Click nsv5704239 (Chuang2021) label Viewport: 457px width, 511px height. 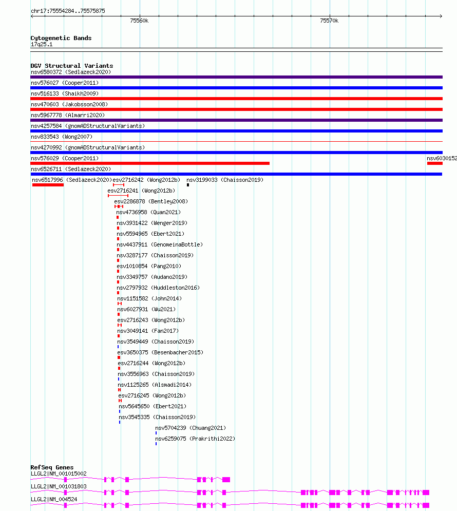[x=191, y=427]
